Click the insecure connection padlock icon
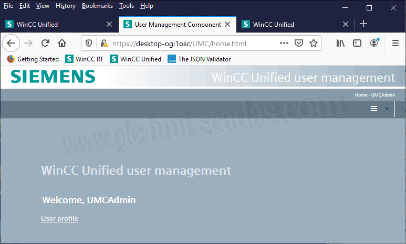The width and height of the screenshot is (406, 244). [104, 44]
